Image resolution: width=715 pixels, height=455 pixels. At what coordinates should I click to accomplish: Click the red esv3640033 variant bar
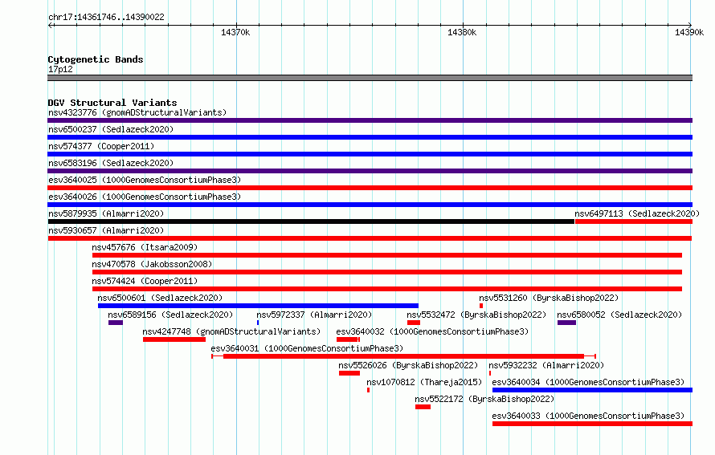coord(592,424)
